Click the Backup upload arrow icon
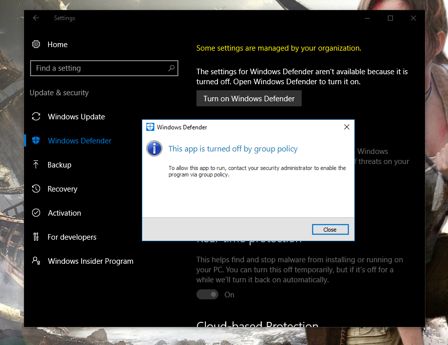This screenshot has height=345, width=448. click(x=36, y=164)
